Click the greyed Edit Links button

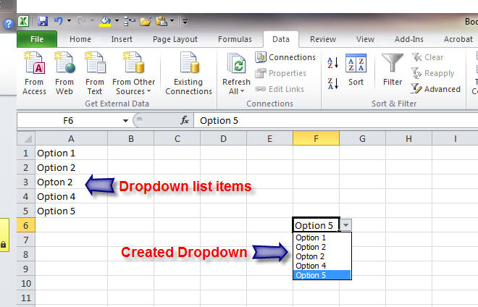[x=280, y=89]
